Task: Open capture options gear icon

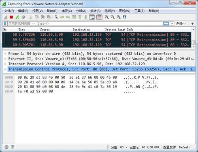Action: click(x=23, y=17)
